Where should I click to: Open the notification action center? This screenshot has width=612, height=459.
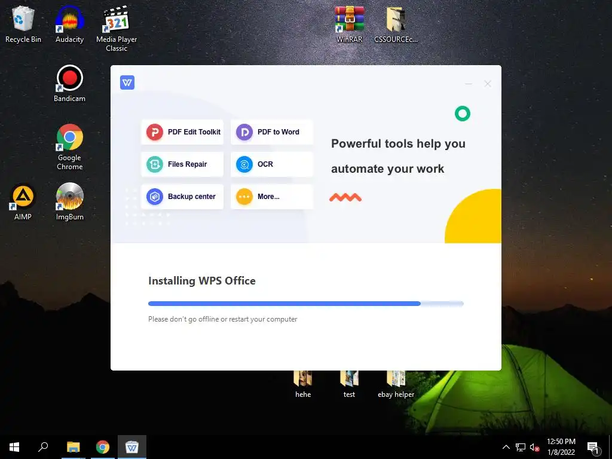[593, 447]
